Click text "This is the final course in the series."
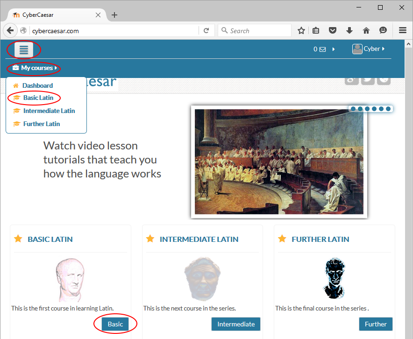The width and height of the screenshot is (413, 339). [x=322, y=308]
